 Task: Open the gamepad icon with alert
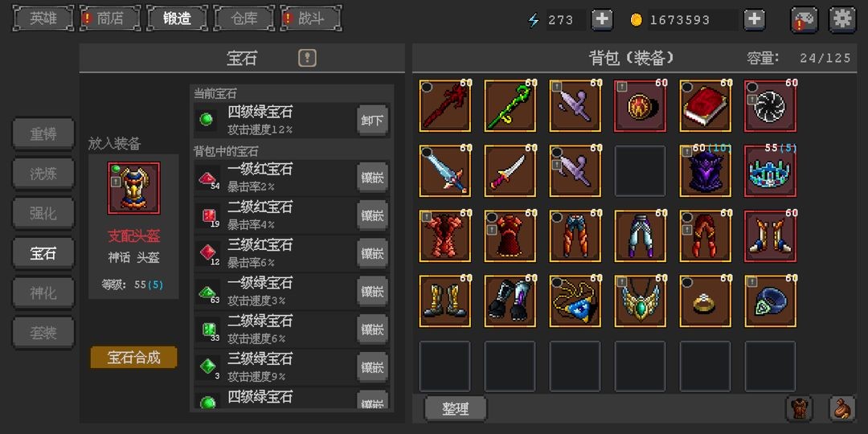(x=805, y=20)
